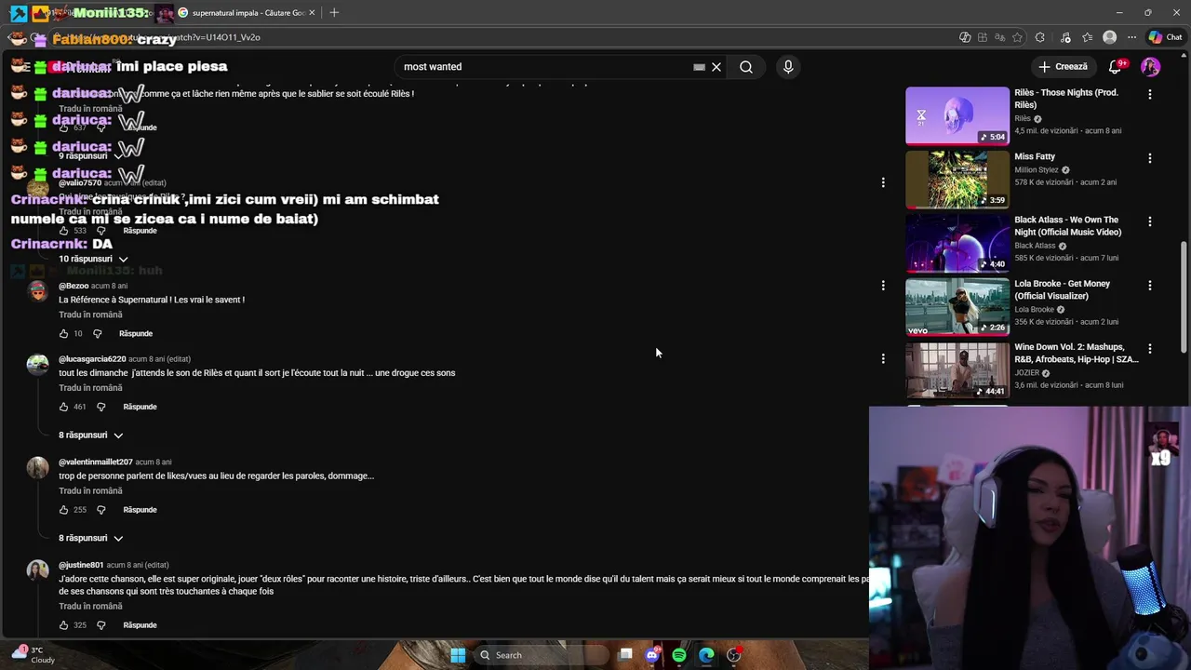Dislike the @justine801 comment
This screenshot has width=1191, height=670.
point(101,625)
